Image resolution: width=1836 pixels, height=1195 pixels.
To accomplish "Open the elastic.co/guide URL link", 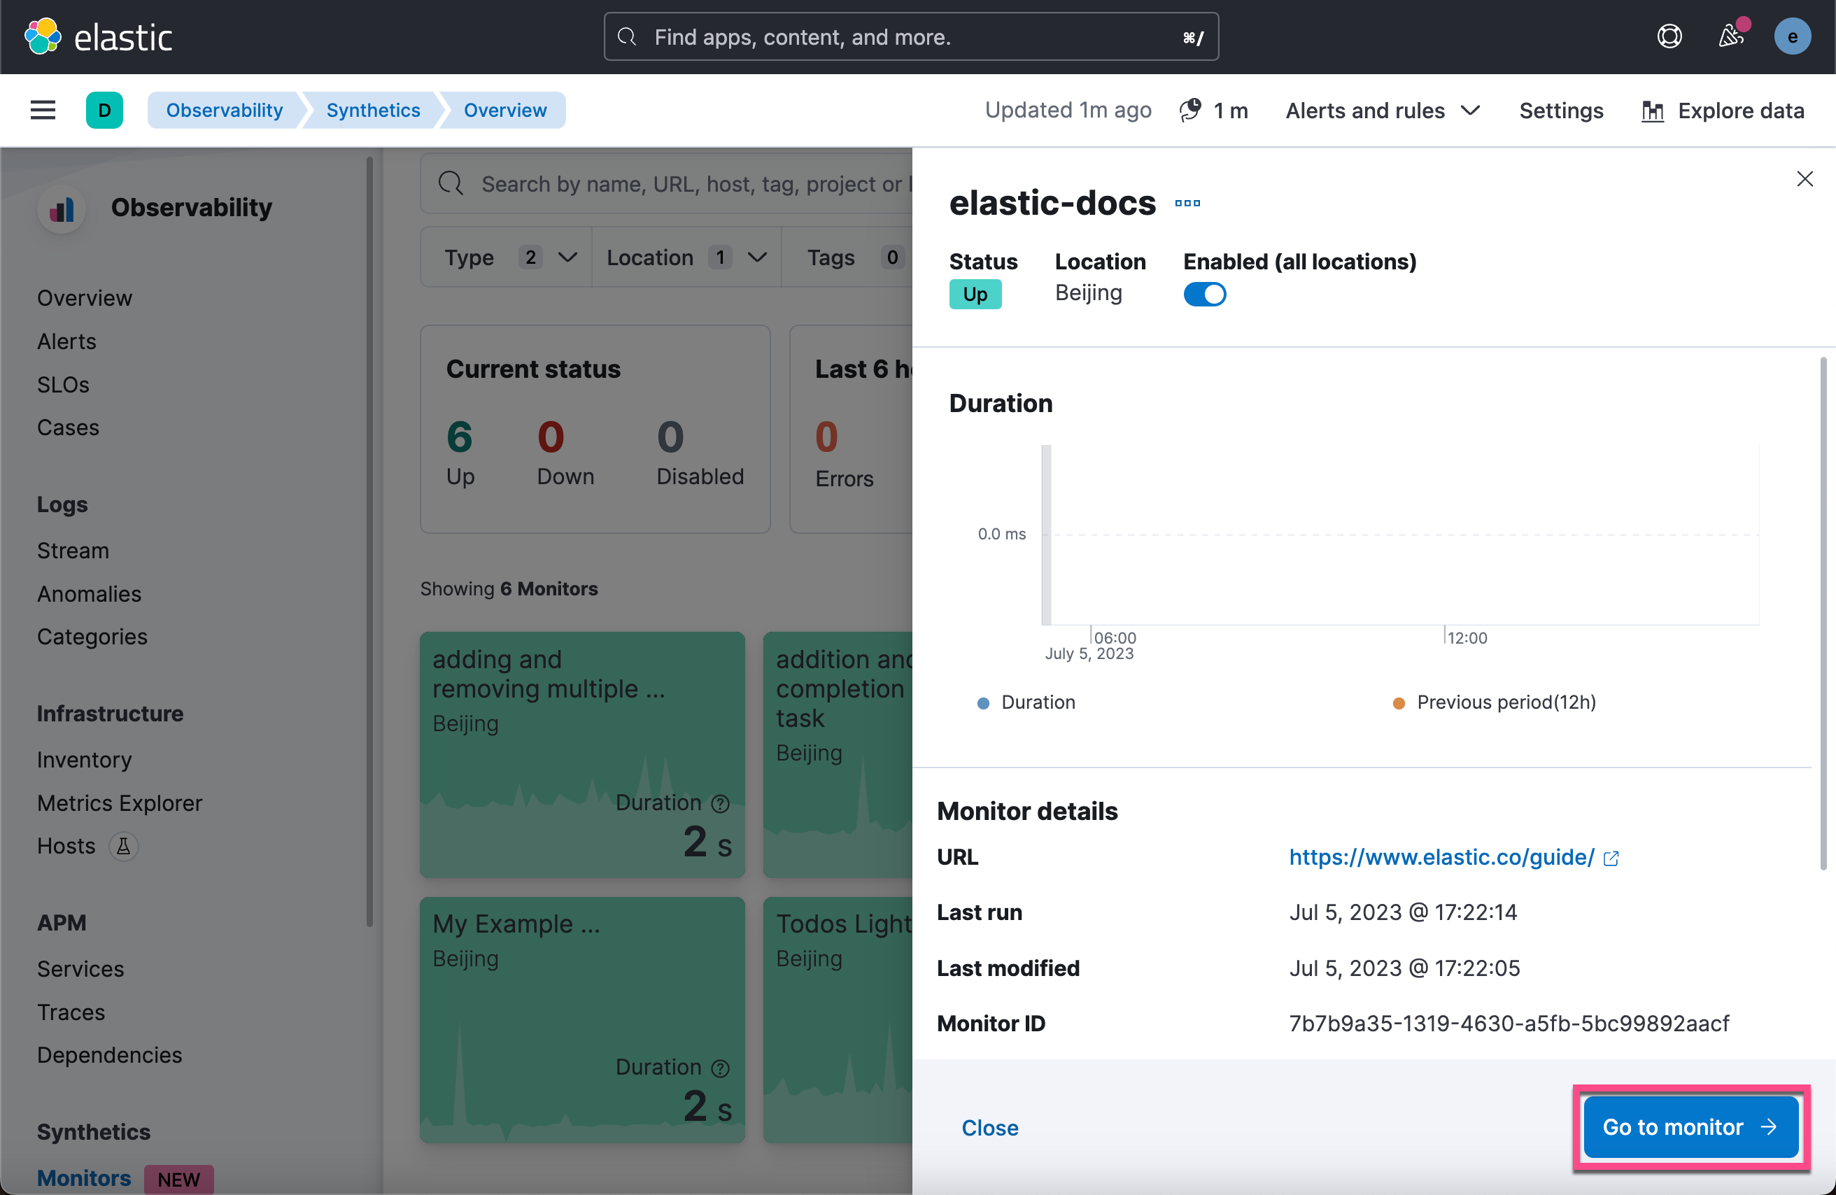I will pos(1441,857).
